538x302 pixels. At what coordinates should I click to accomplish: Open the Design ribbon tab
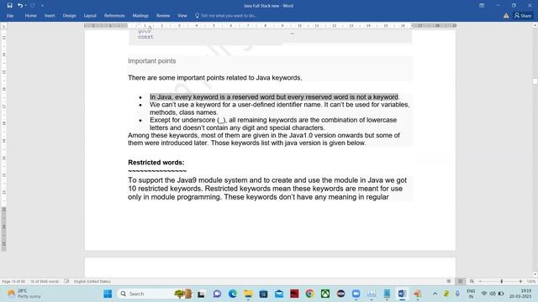coord(69,16)
